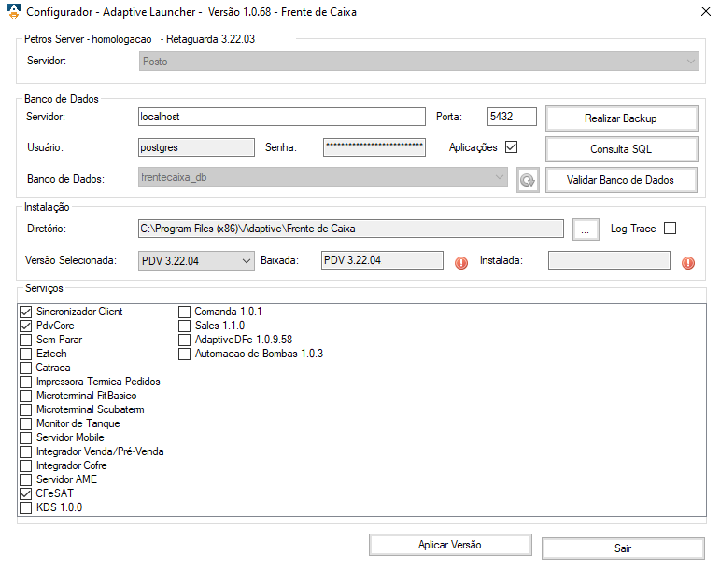Click the Aplicar Versão button

coord(450,545)
